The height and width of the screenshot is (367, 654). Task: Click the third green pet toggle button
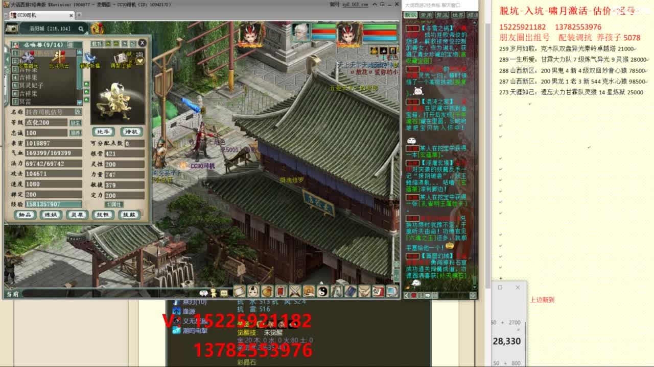[x=86, y=100]
